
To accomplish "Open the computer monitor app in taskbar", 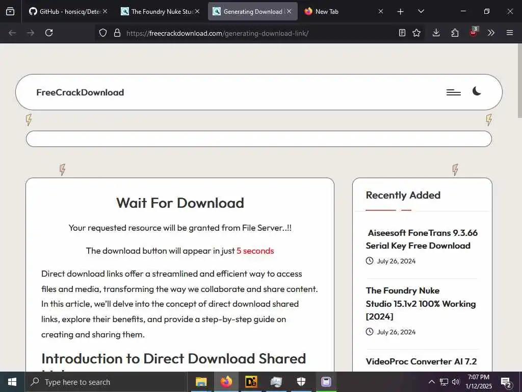I will coord(276,382).
